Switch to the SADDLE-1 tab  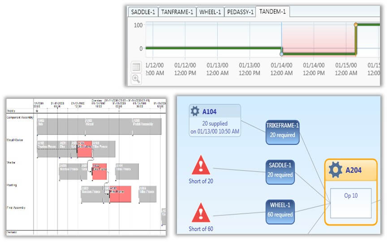[143, 12]
